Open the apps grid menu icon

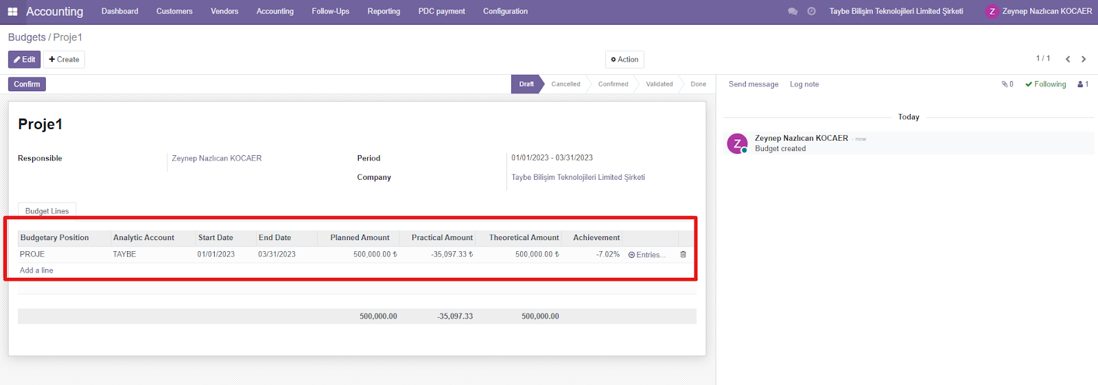(x=12, y=12)
